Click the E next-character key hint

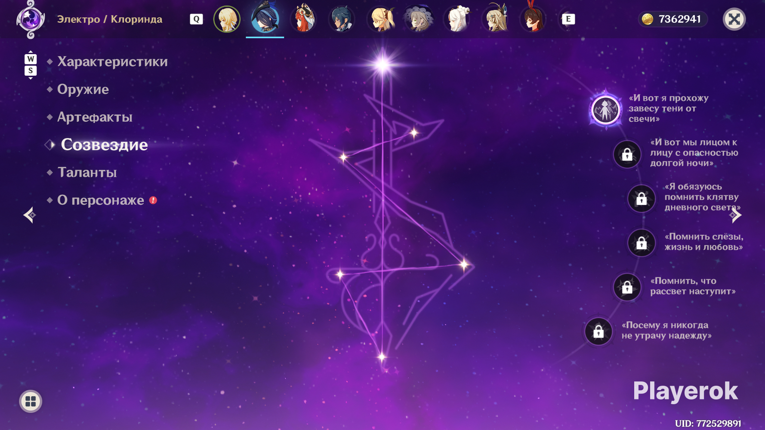568,19
